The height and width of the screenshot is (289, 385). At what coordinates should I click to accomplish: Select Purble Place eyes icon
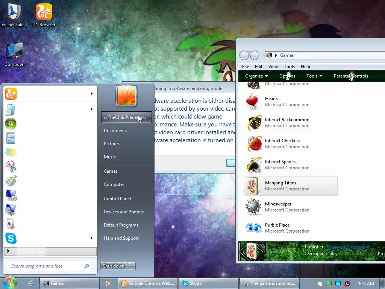tap(254, 228)
